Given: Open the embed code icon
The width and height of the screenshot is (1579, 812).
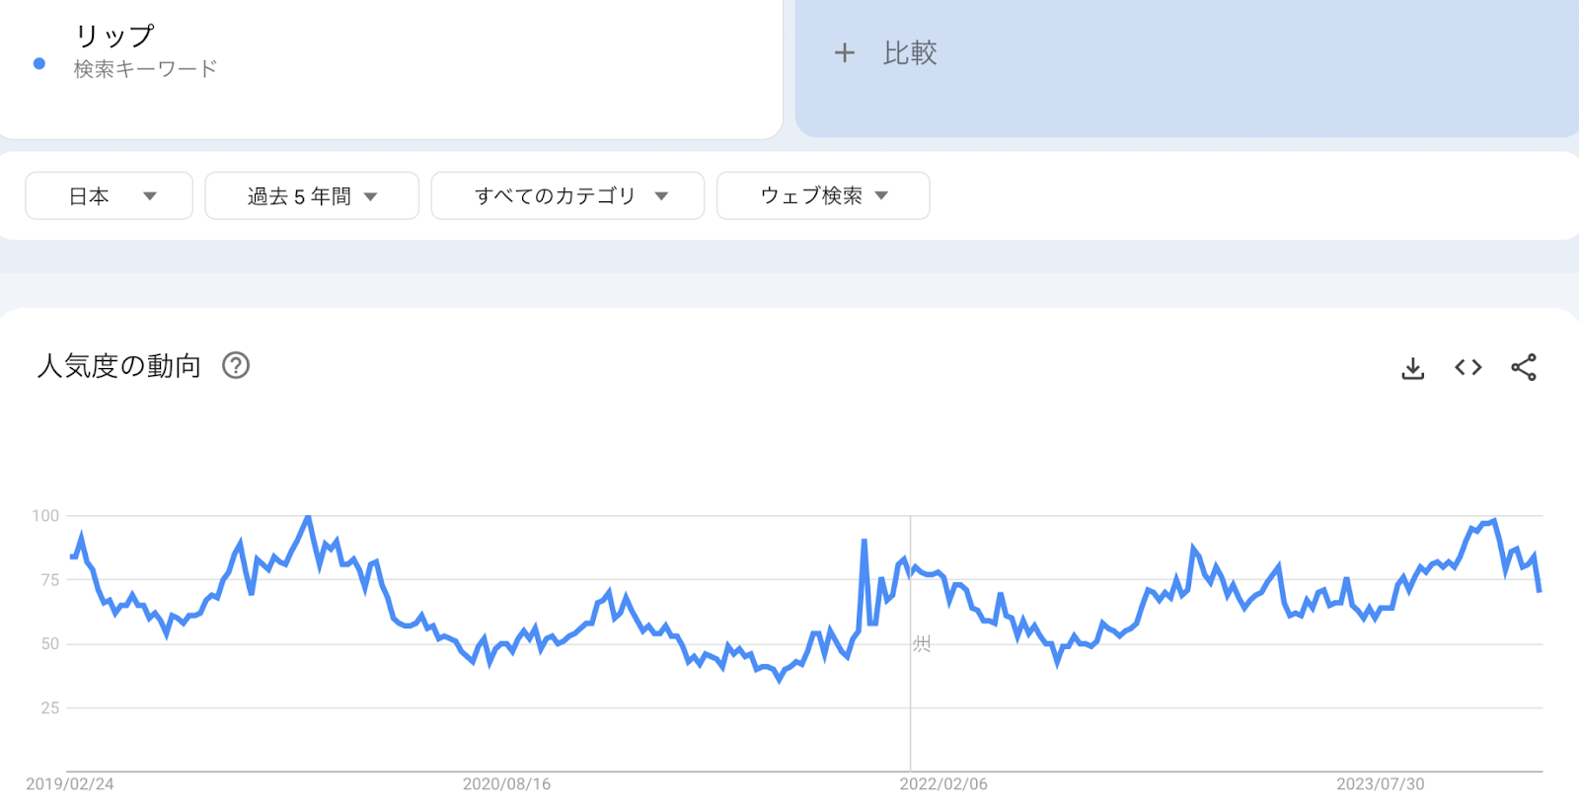Looking at the screenshot, I should (x=1467, y=367).
